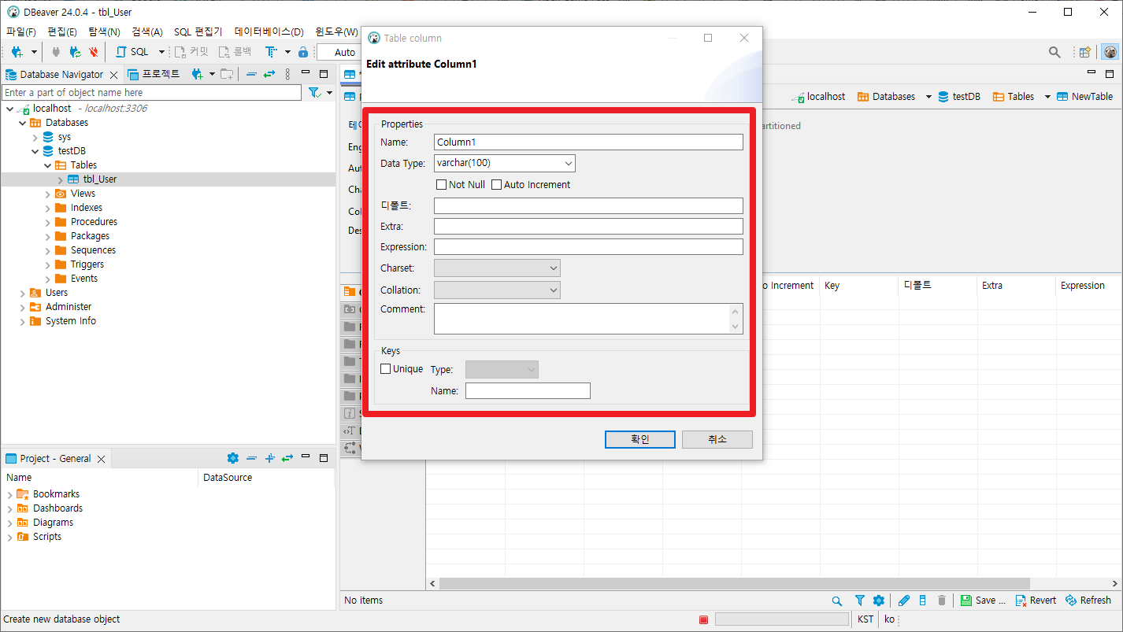Click the create folder icon in Database Navigator

pyautogui.click(x=226, y=74)
